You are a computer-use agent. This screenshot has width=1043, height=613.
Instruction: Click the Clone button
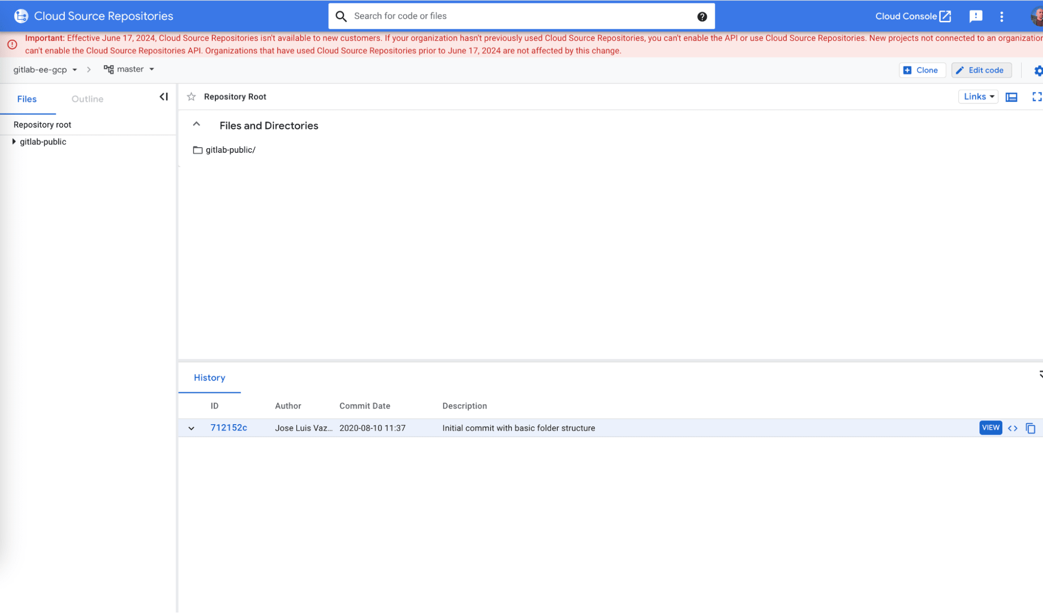[x=922, y=70]
